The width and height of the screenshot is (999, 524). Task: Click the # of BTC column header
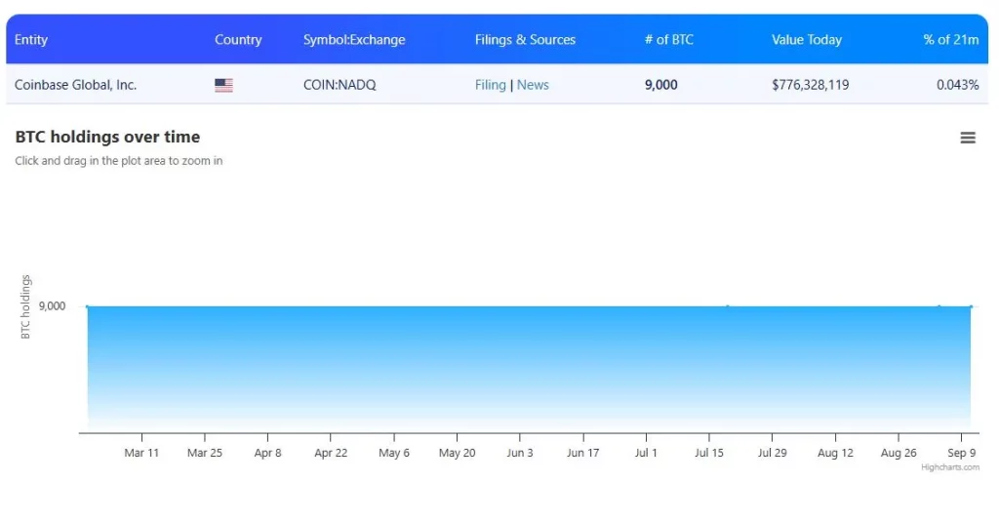tap(669, 40)
